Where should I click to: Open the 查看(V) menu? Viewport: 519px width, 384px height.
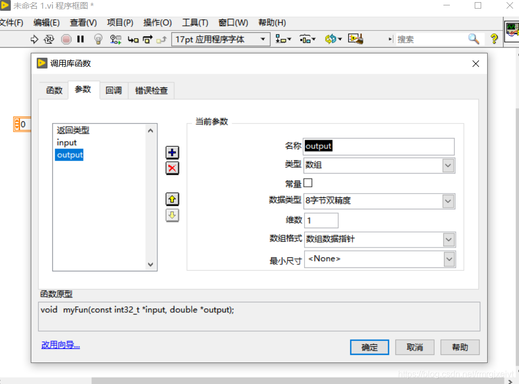click(x=83, y=23)
